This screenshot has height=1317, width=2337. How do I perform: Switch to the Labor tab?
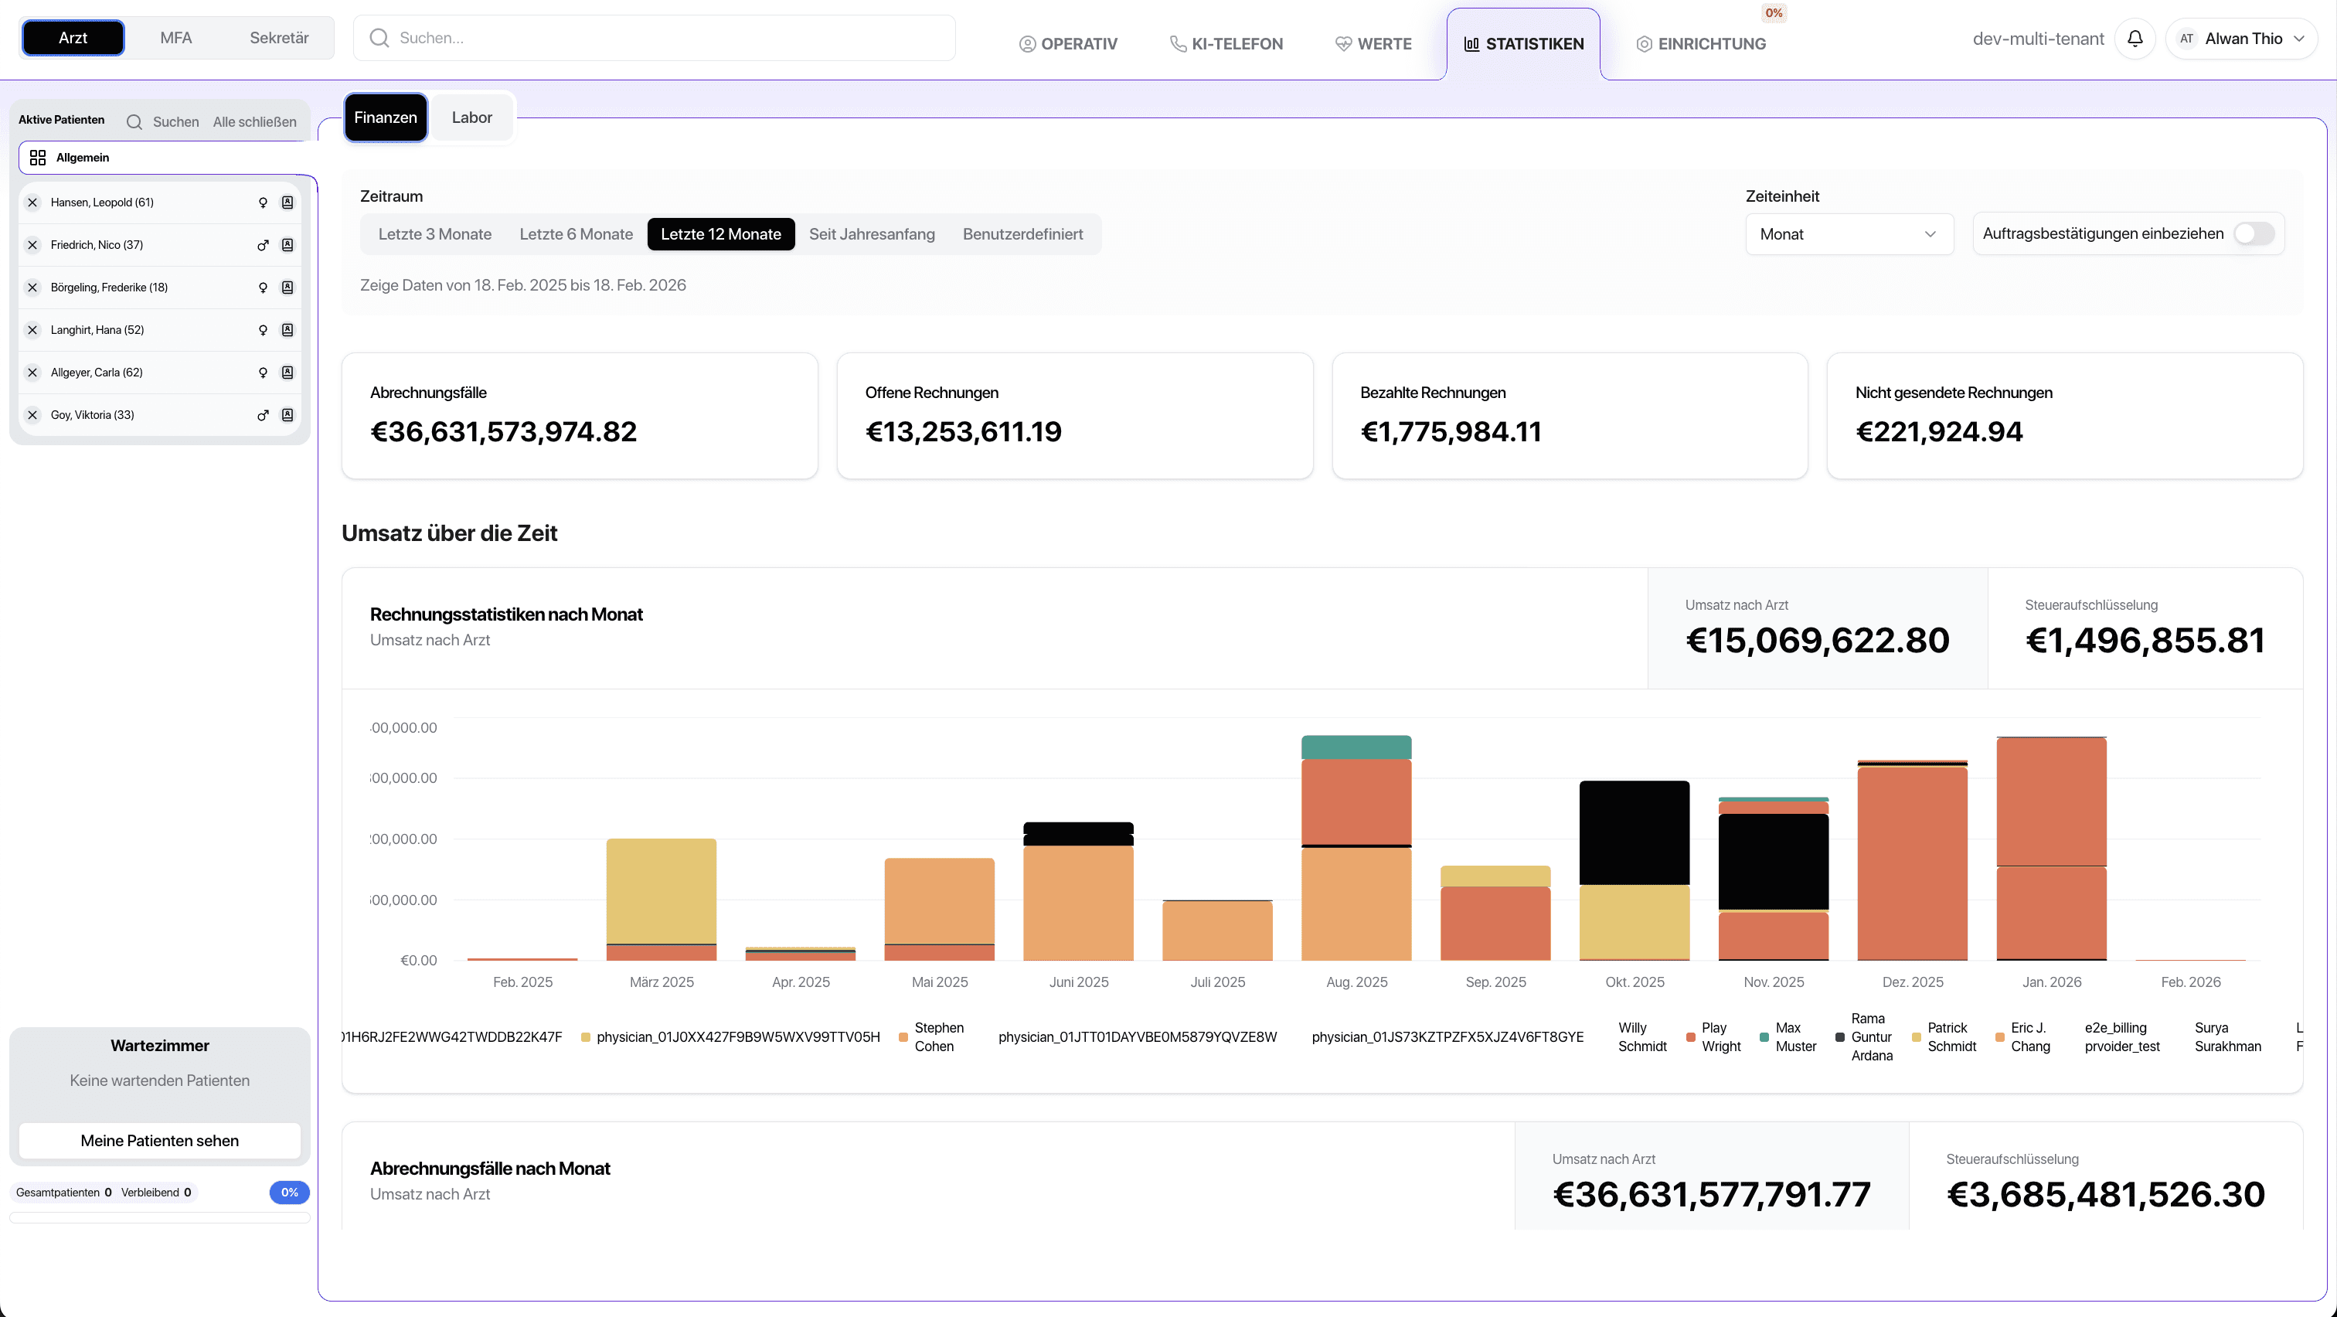pos(471,118)
